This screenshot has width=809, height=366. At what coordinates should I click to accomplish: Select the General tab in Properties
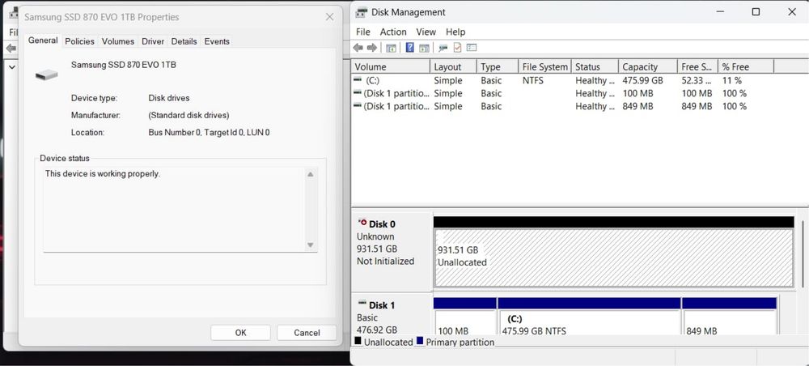43,40
